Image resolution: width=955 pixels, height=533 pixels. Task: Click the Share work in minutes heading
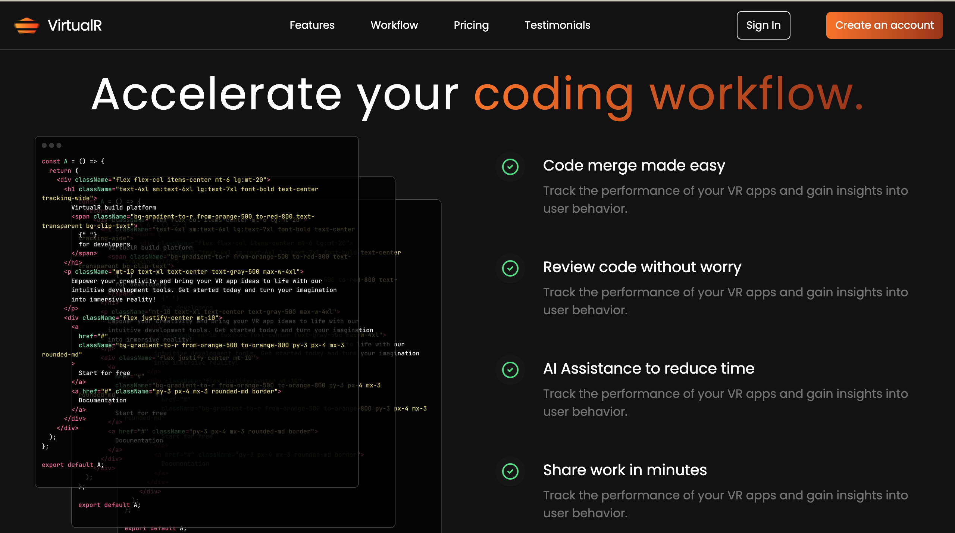pyautogui.click(x=624, y=470)
